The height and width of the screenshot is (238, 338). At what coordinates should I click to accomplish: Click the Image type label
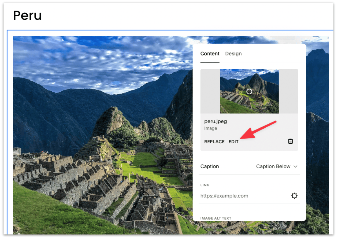211,128
